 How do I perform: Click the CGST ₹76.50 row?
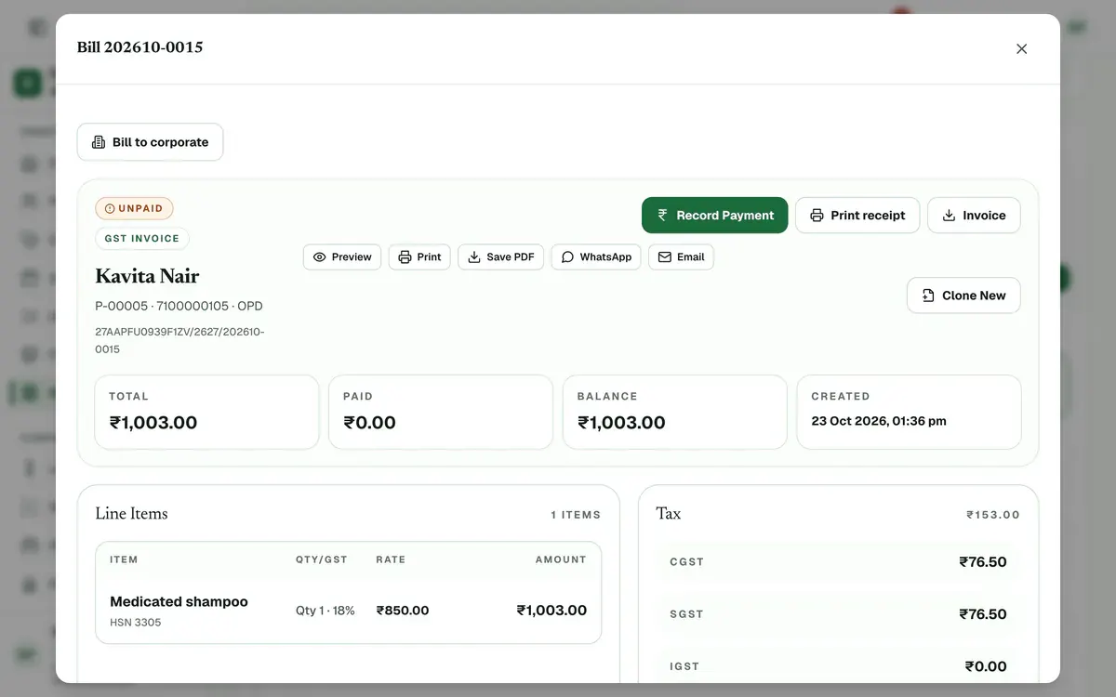[838, 562]
